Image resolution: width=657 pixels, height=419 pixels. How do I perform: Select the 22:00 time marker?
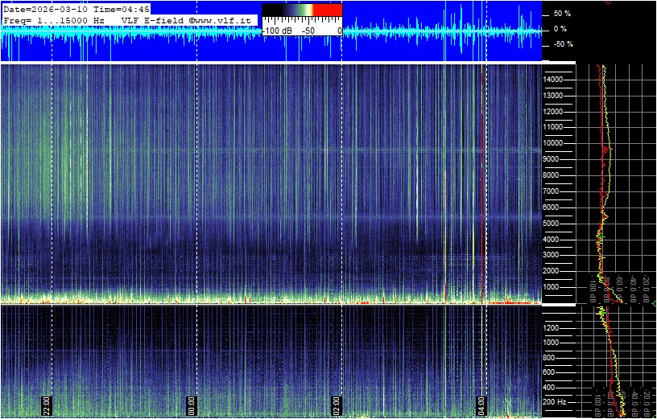pyautogui.click(x=47, y=405)
